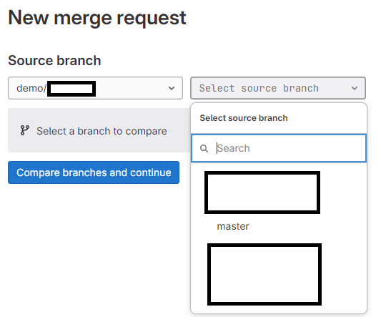Screen dimensions: 386x317
Task: Click the bold Select source branch panel header
Action: click(244, 118)
